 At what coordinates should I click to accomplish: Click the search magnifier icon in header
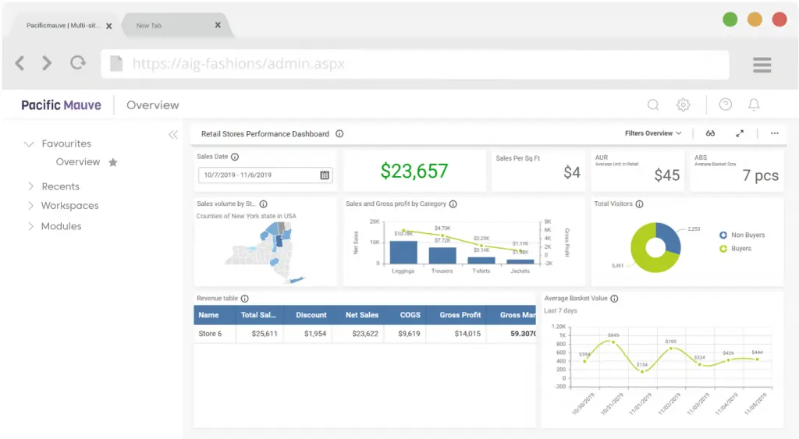tap(653, 104)
